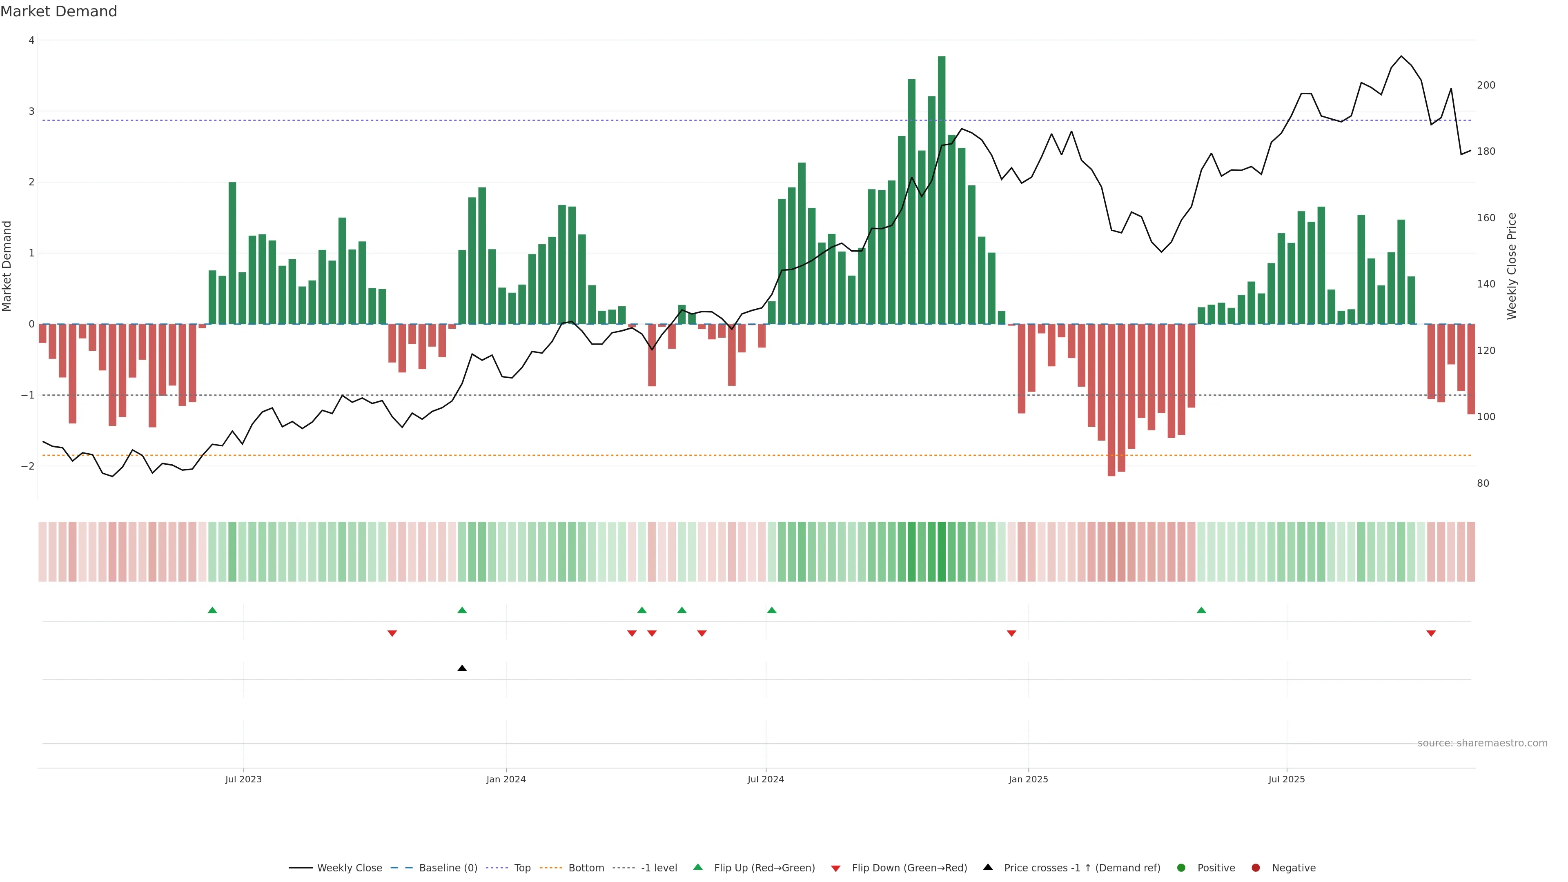Click the black price-cross triangle marker
The height and width of the screenshot is (882, 1568).
pos(462,668)
